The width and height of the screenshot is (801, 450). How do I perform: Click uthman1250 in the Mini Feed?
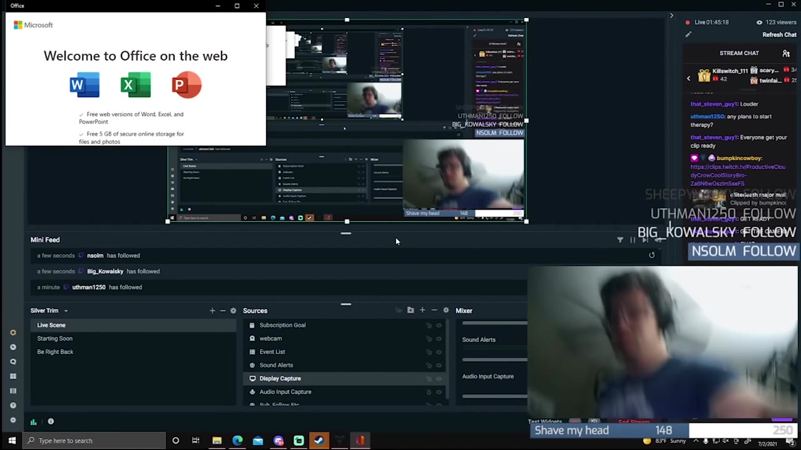pyautogui.click(x=89, y=287)
